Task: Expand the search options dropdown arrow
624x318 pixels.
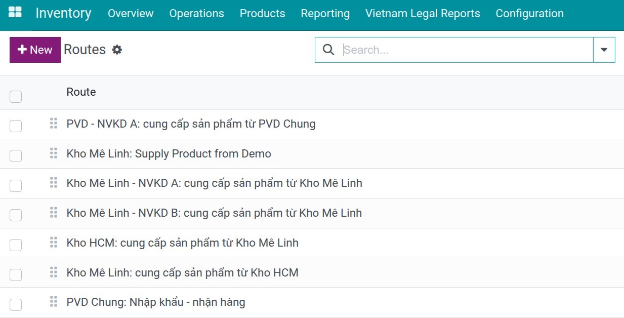Action: point(604,50)
